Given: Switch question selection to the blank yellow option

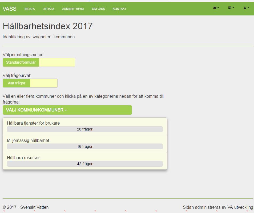Looking at the screenshot, I should [x=44, y=83].
